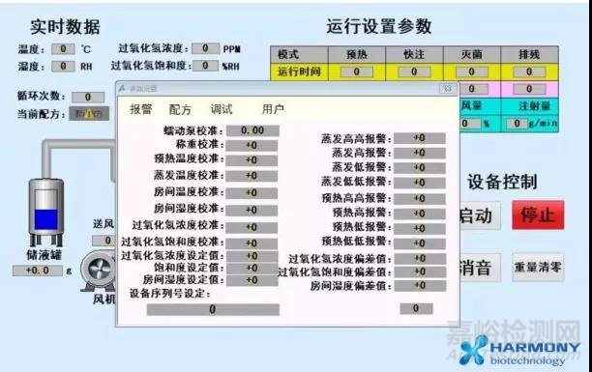Click the 循环次数 value box
The image size is (592, 372).
pyautogui.click(x=88, y=97)
